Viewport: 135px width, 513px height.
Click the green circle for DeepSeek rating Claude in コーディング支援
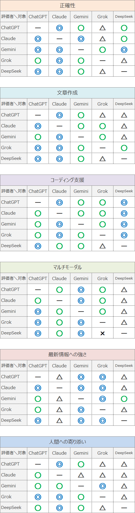[x=59, y=246]
